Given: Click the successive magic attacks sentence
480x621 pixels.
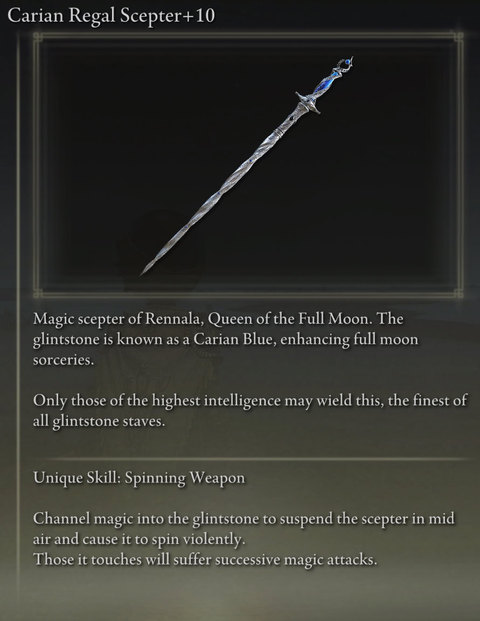Looking at the screenshot, I should coord(205,559).
